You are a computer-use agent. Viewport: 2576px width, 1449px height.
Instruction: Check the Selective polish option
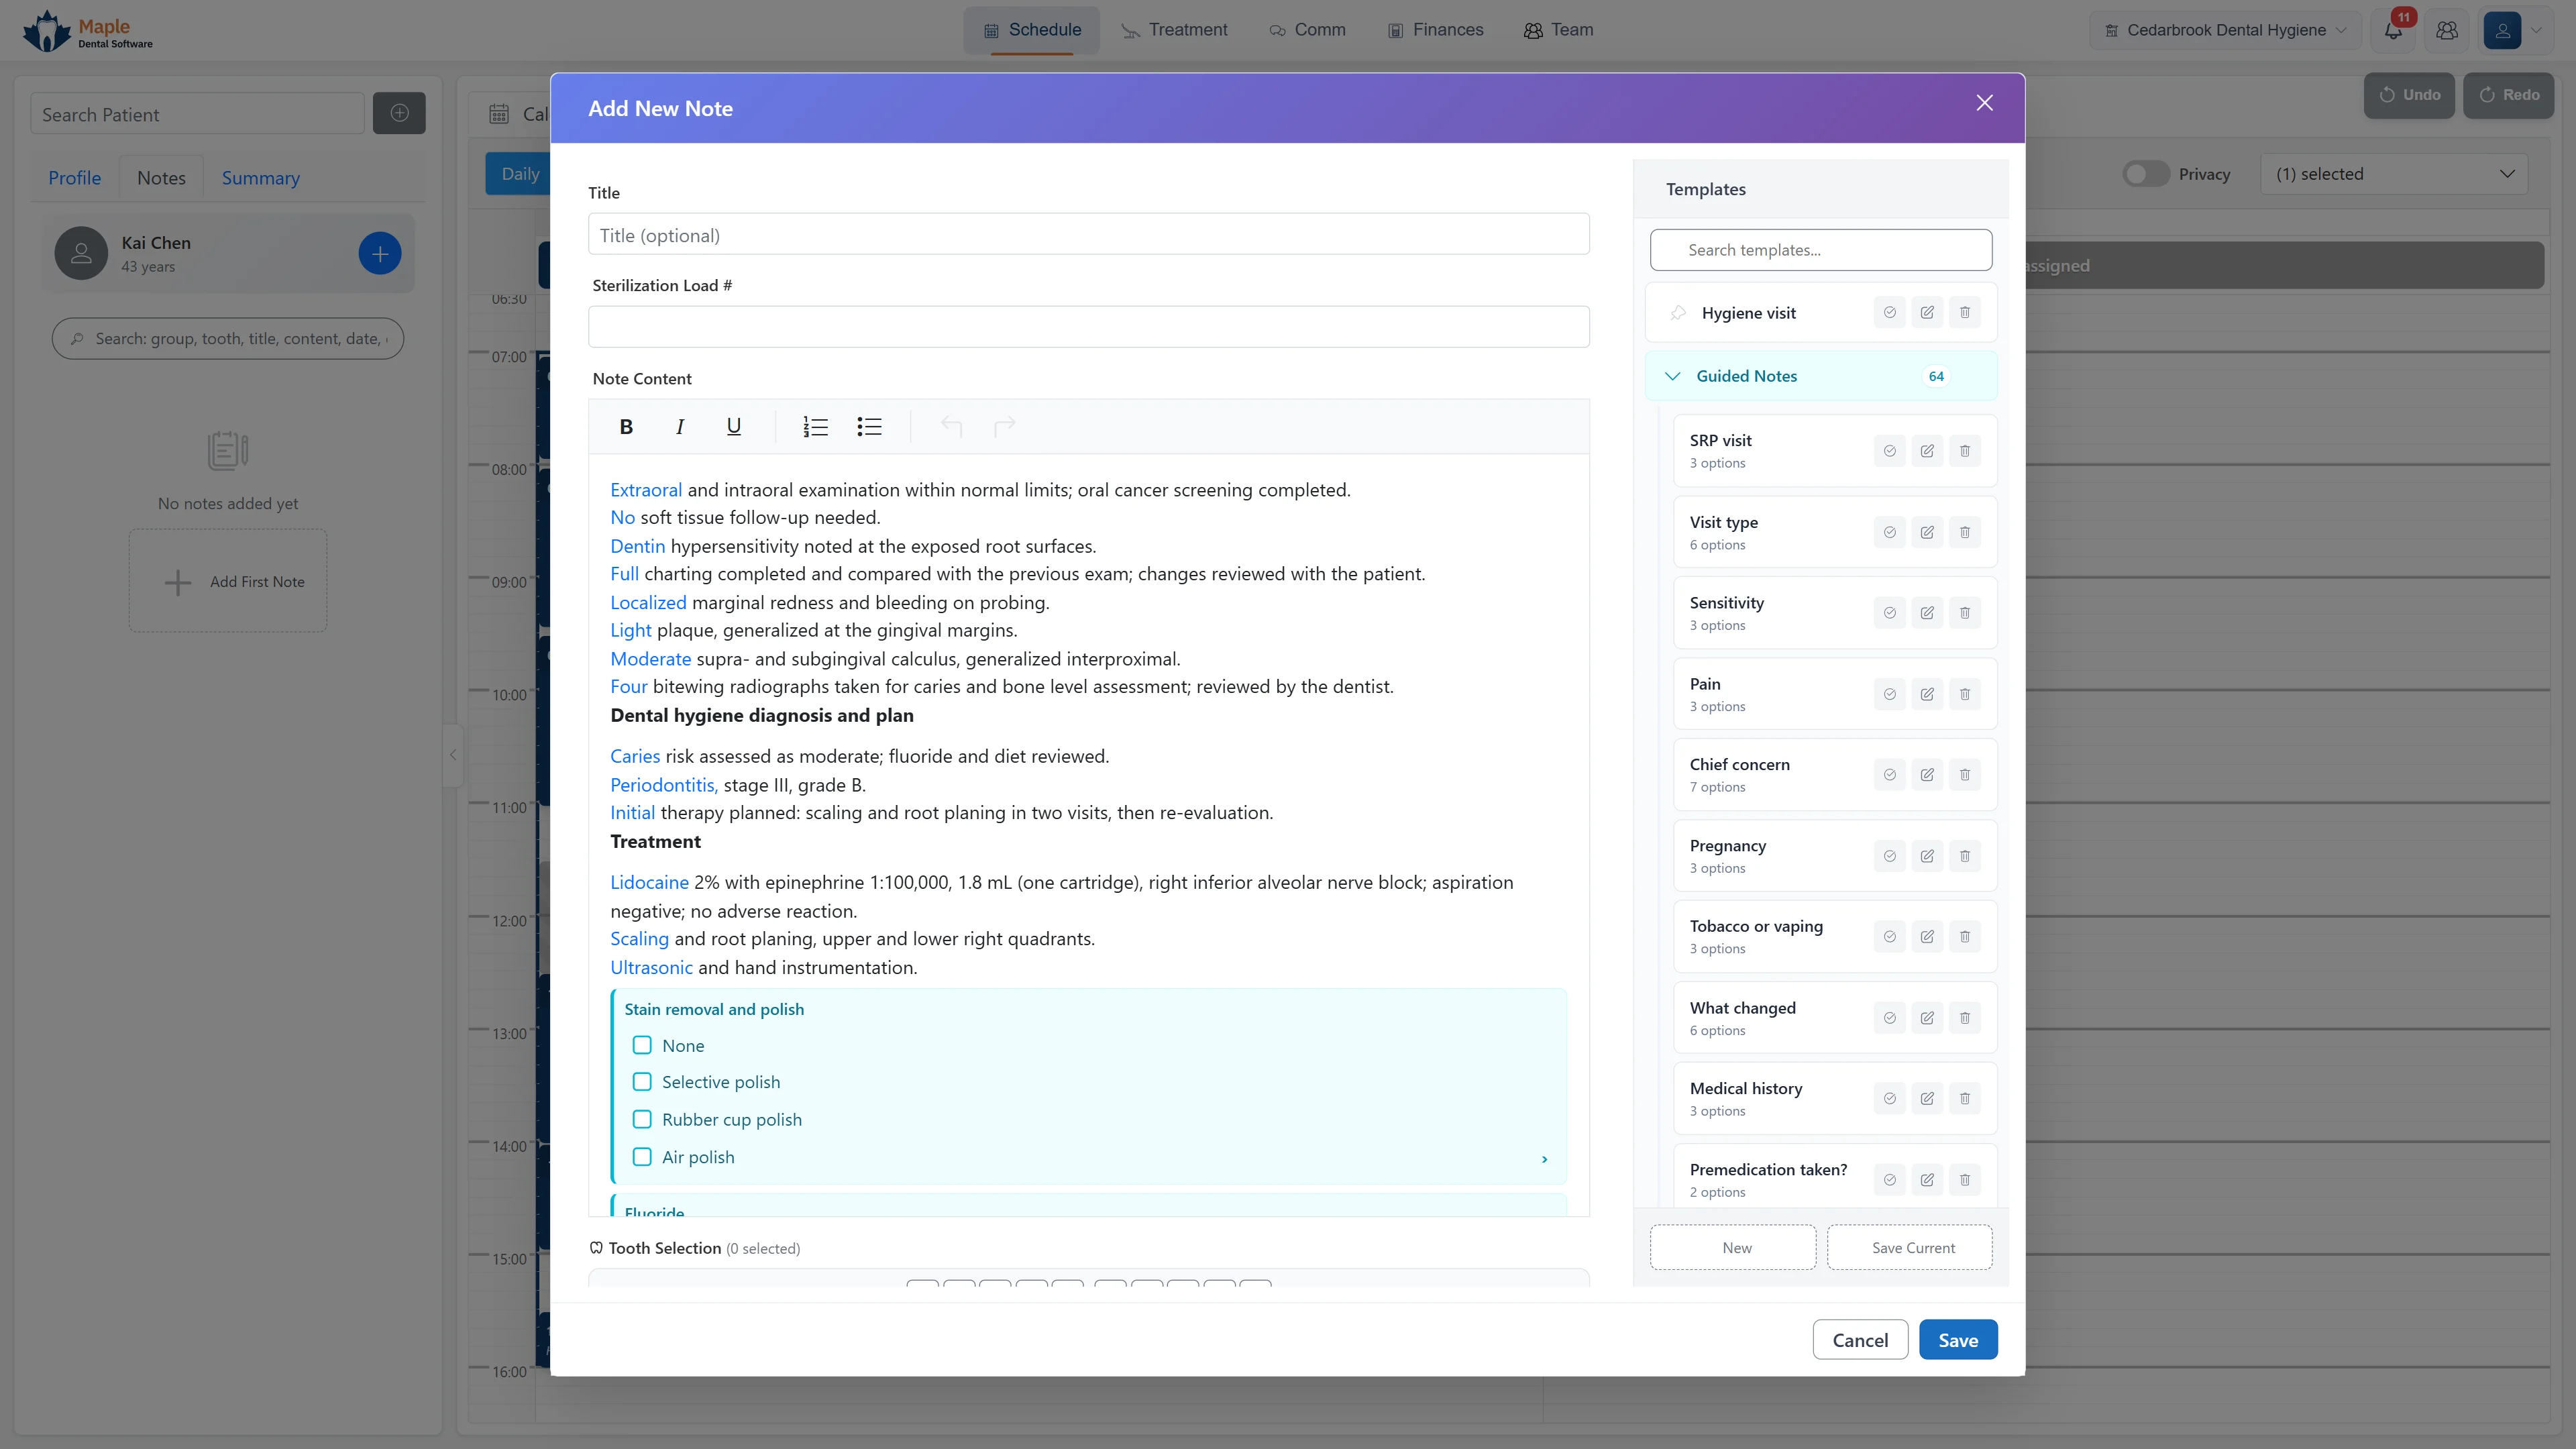pyautogui.click(x=642, y=1082)
